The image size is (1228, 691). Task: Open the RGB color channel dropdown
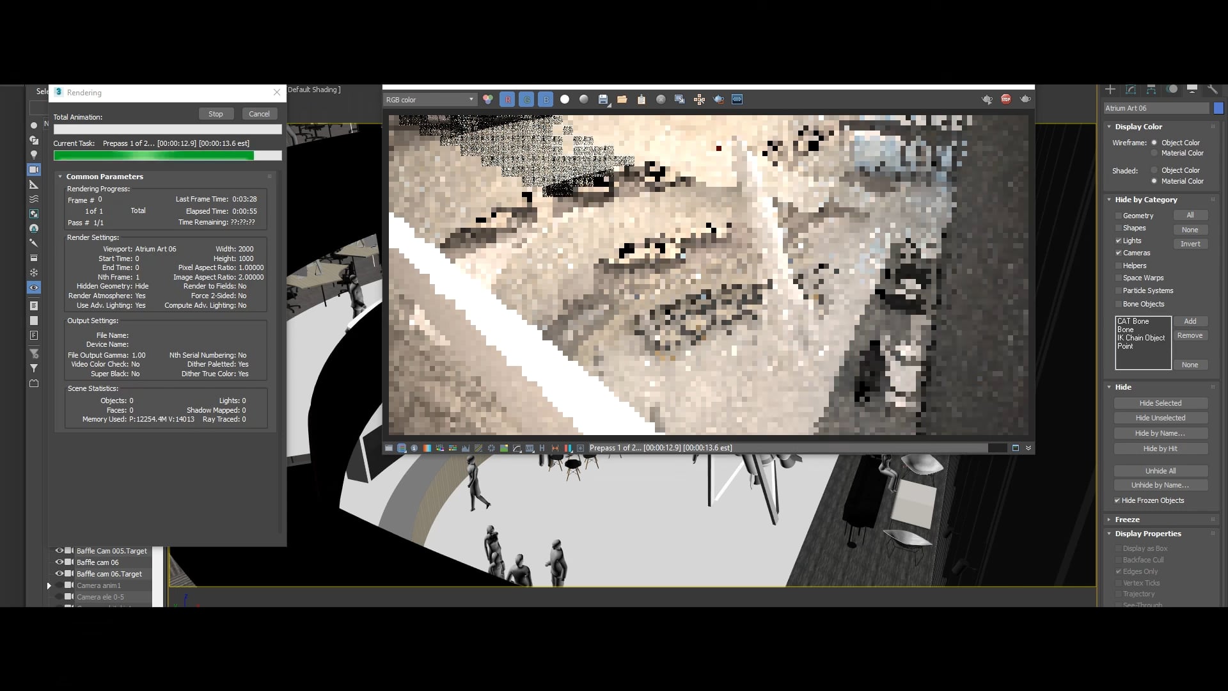pyautogui.click(x=430, y=100)
